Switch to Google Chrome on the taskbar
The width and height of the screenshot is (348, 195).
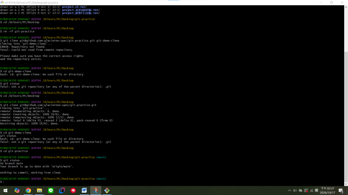(x=28, y=190)
